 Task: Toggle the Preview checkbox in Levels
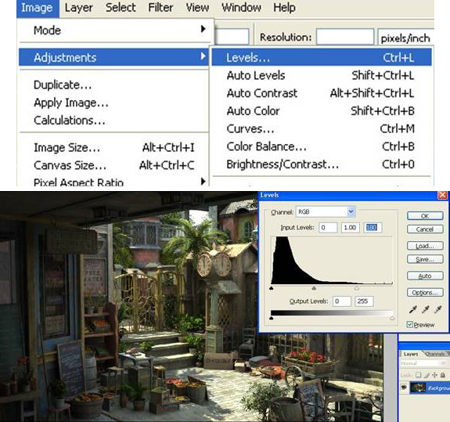coord(410,325)
